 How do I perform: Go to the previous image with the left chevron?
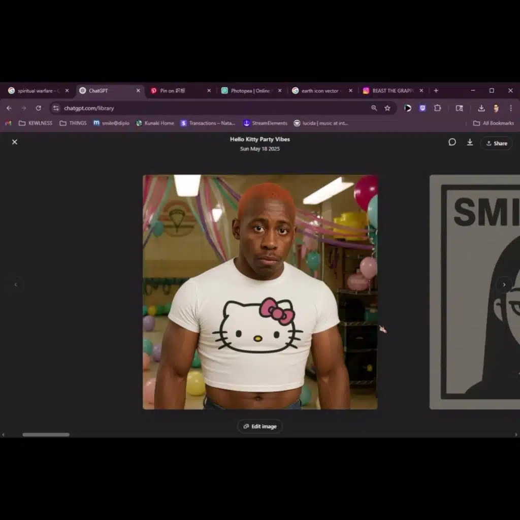coord(16,284)
